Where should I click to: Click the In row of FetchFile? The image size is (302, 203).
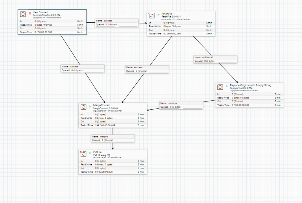point(181,23)
